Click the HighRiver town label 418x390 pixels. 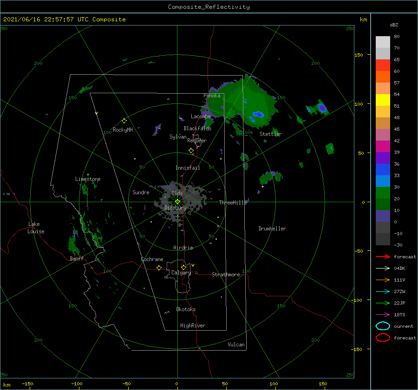pos(193,326)
